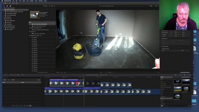The image size is (199, 112).
Task: Collapse the No Date group
Action: click(30, 32)
